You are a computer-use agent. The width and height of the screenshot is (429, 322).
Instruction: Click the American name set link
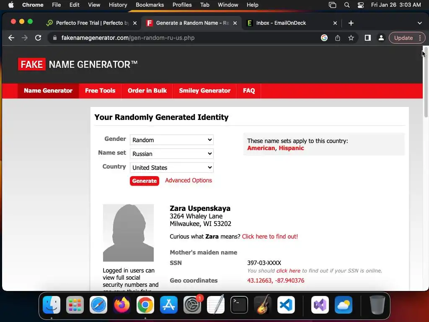[x=261, y=148]
